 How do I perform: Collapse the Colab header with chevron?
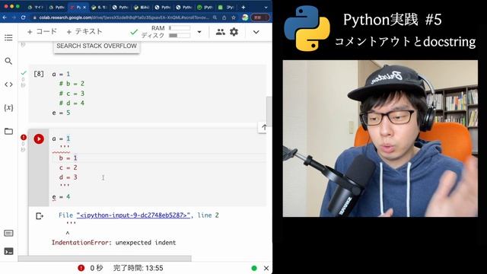click(x=256, y=32)
